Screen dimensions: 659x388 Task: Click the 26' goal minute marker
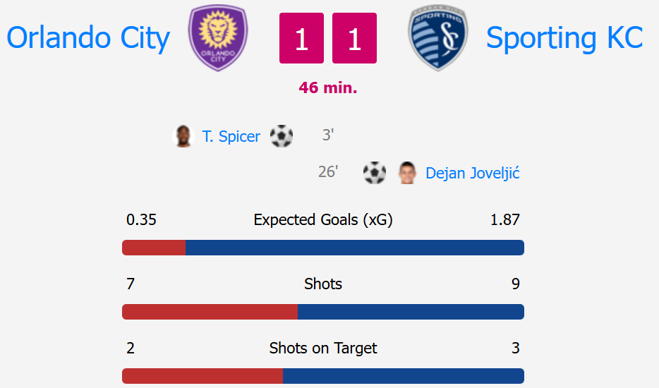(x=328, y=172)
